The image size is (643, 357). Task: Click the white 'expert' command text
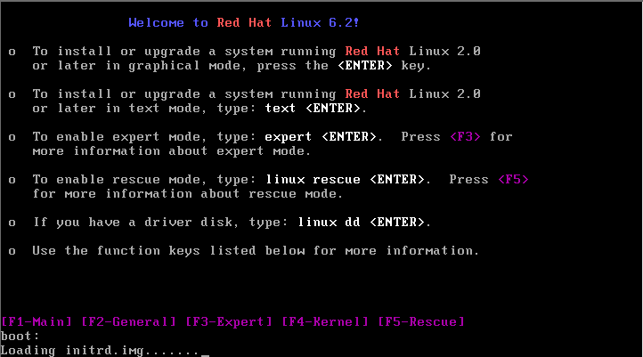click(289, 136)
